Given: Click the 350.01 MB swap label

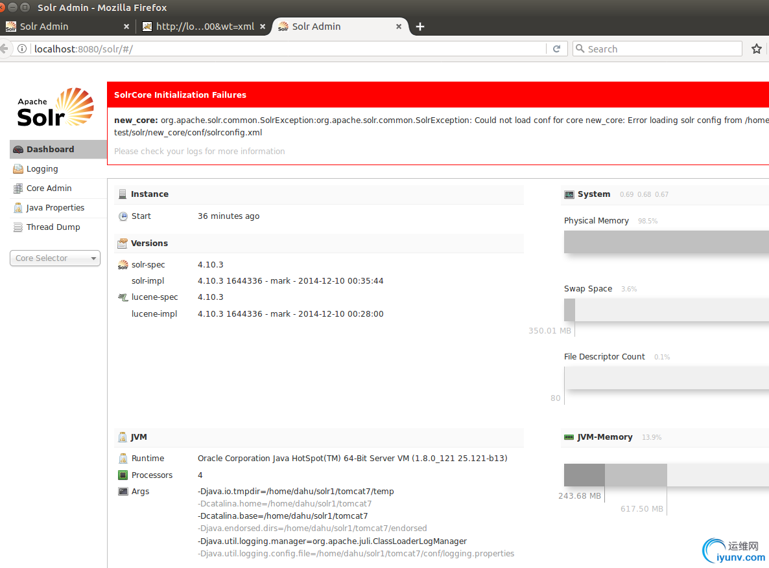Looking at the screenshot, I should (549, 331).
